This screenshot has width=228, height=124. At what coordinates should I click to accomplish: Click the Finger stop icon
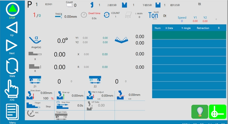(x=33, y=106)
